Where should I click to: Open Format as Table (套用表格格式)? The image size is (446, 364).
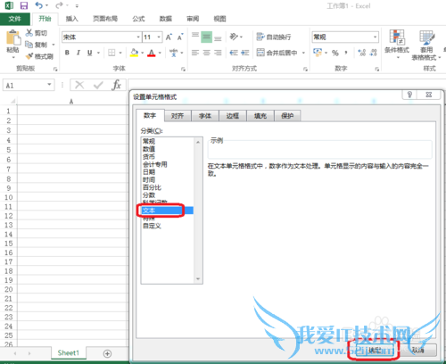pyautogui.click(x=426, y=45)
